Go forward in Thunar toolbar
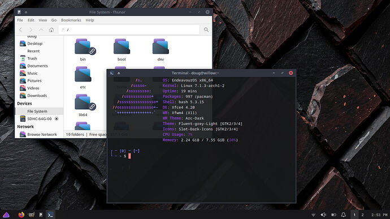This screenshot has height=219, width=390. pyautogui.click(x=31, y=30)
